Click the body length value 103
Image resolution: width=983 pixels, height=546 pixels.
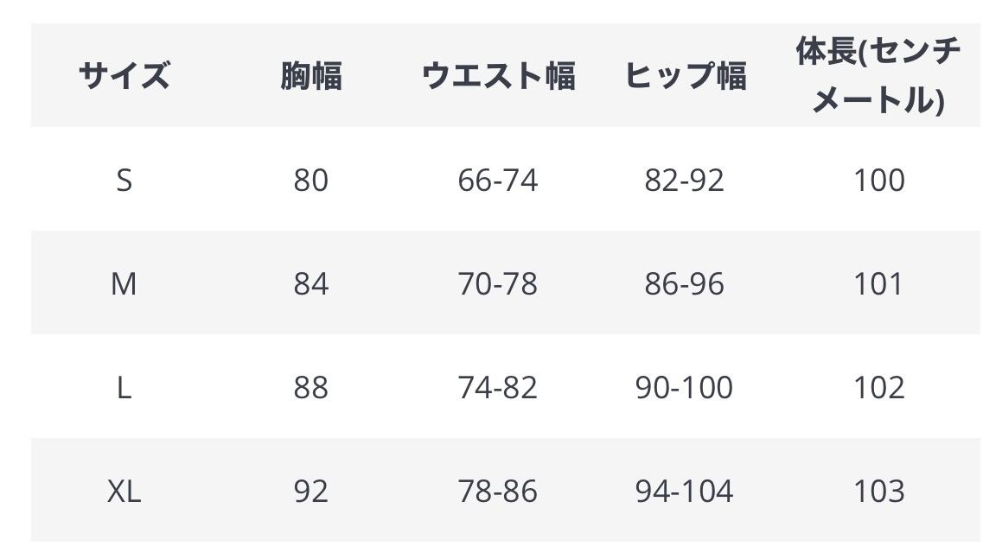pyautogui.click(x=878, y=491)
